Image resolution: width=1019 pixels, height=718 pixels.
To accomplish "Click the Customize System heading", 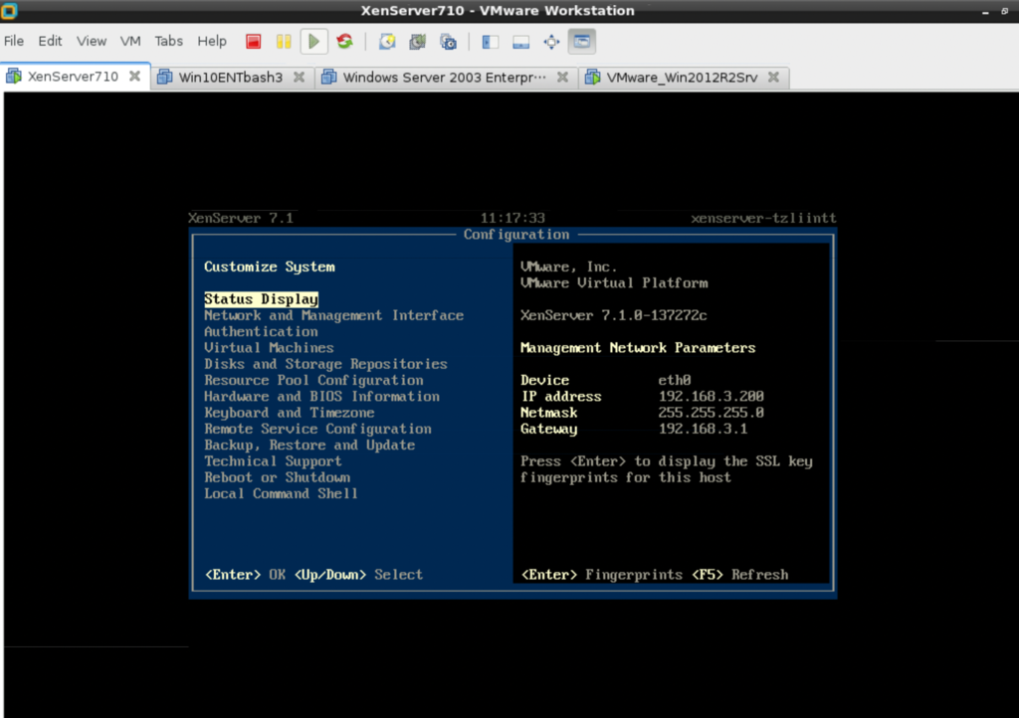I will (x=270, y=267).
